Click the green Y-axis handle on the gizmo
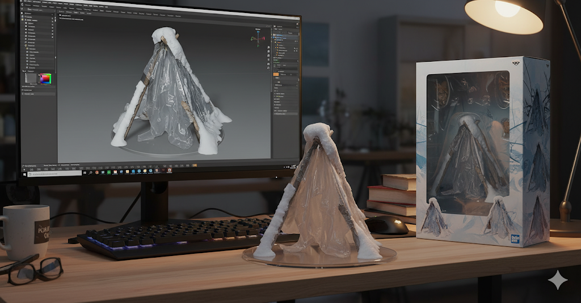Viewport: 581px width, 303px height. tap(252, 39)
